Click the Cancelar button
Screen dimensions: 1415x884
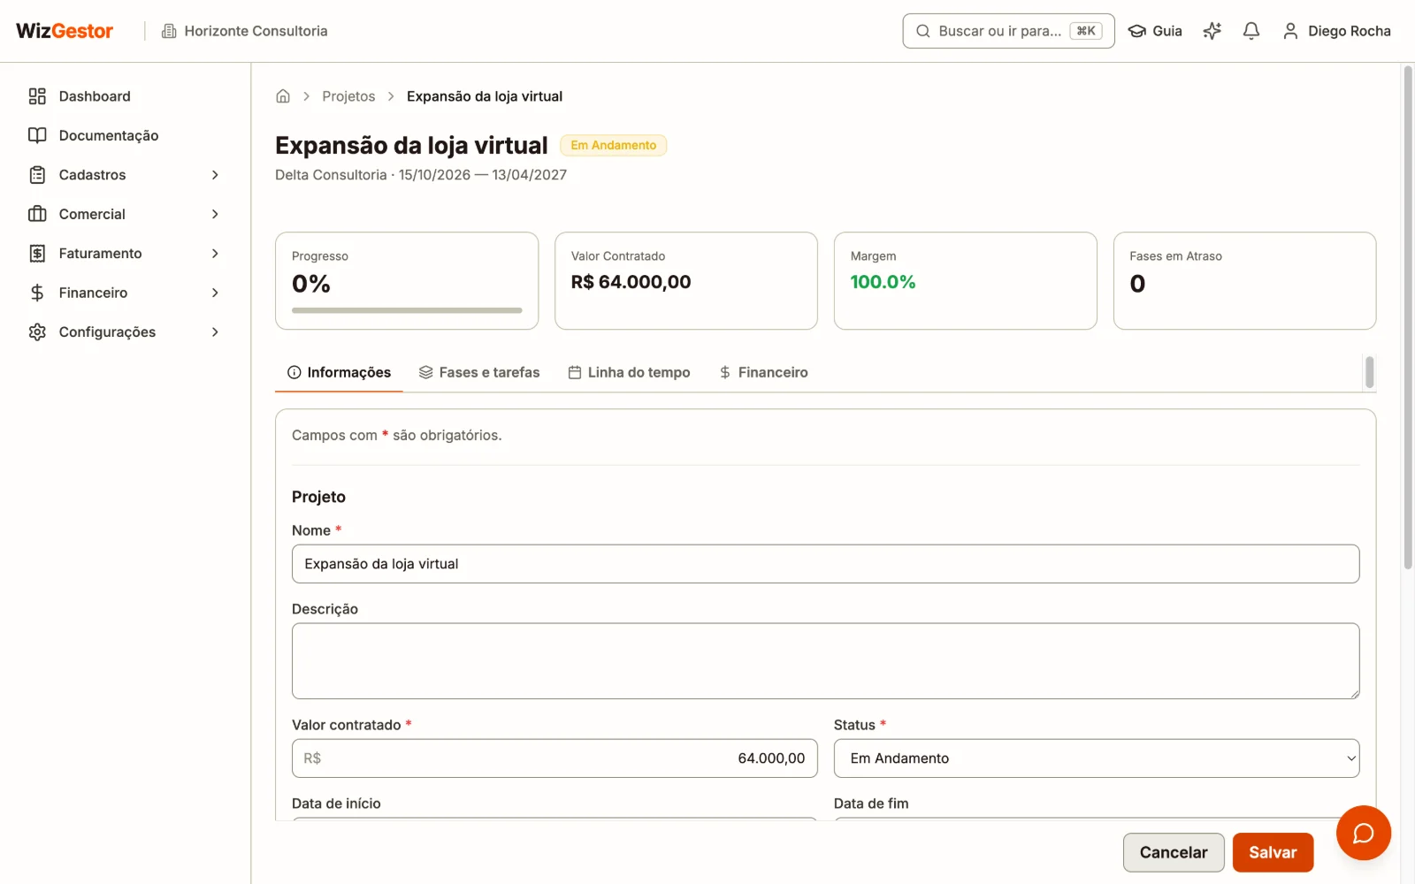pyautogui.click(x=1174, y=853)
